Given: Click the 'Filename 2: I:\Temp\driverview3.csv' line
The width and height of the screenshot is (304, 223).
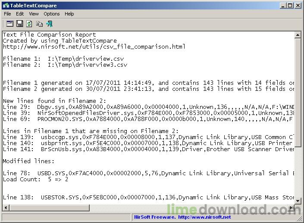Looking at the screenshot, I should (65, 65).
